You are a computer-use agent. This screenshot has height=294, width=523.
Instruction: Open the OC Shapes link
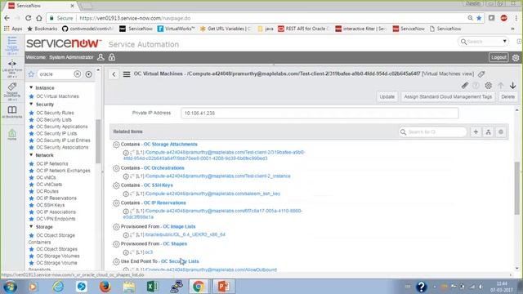pos(175,244)
